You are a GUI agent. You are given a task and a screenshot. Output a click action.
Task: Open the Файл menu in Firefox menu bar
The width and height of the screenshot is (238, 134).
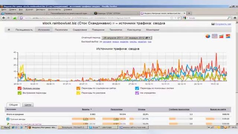point(4,10)
